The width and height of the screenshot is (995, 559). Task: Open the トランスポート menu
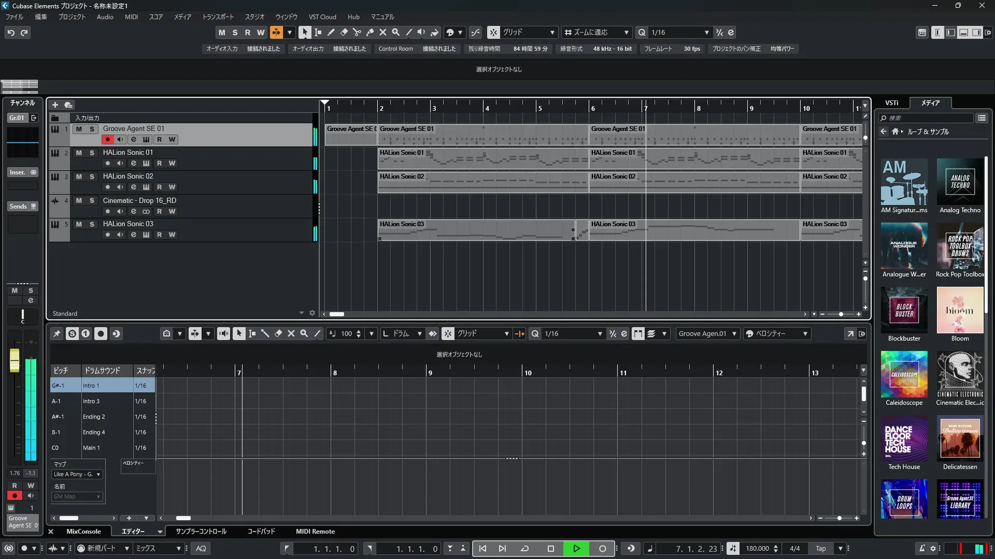pos(218,17)
